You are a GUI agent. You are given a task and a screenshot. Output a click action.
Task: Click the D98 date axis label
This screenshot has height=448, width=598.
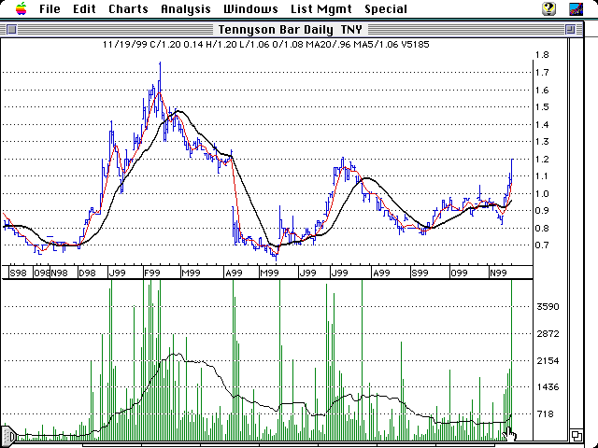[x=87, y=273]
